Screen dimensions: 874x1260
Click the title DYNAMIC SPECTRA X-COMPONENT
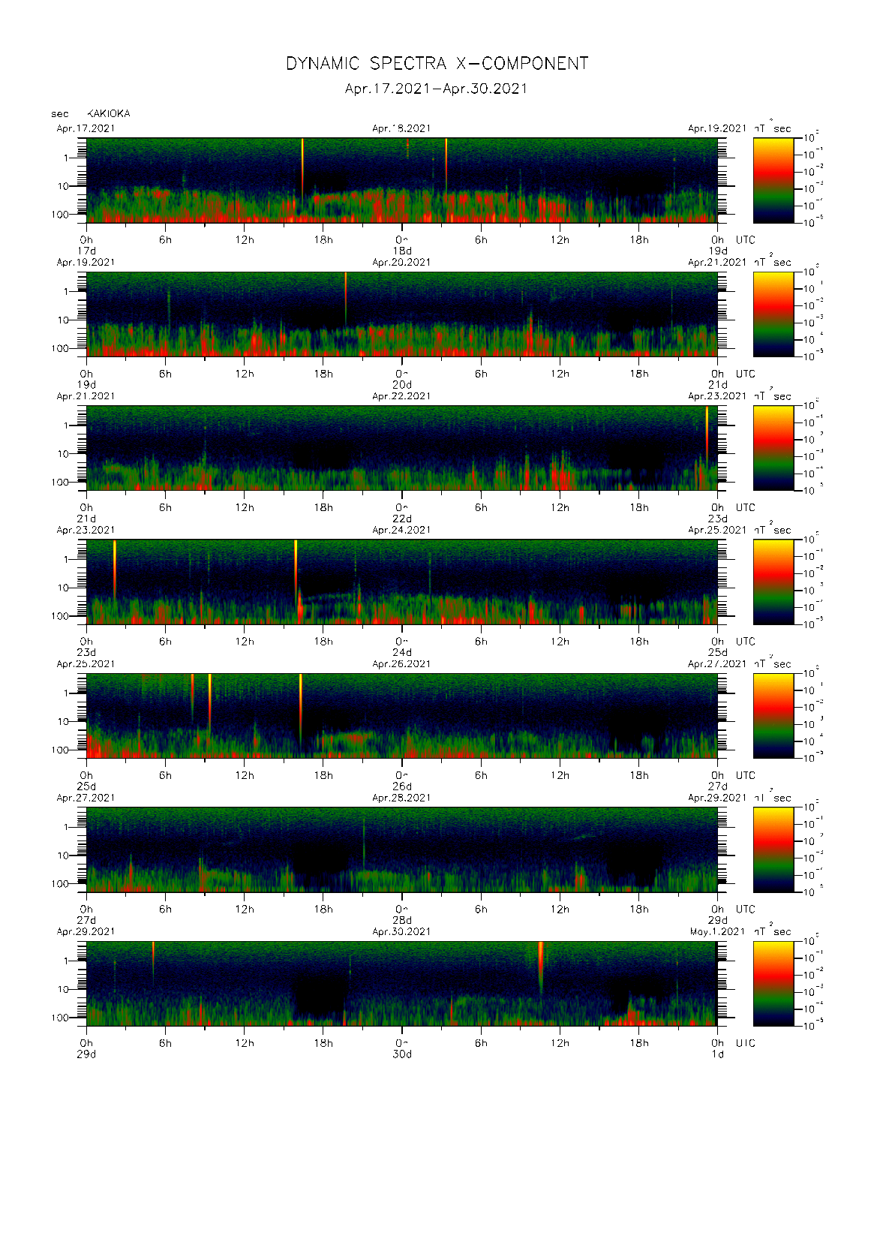click(x=437, y=64)
